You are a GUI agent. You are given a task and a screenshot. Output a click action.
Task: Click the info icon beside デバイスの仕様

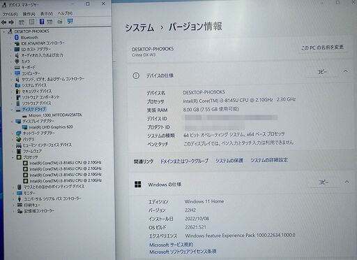pos(136,75)
